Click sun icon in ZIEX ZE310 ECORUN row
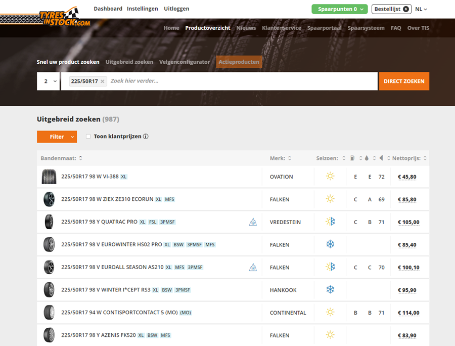 (330, 199)
